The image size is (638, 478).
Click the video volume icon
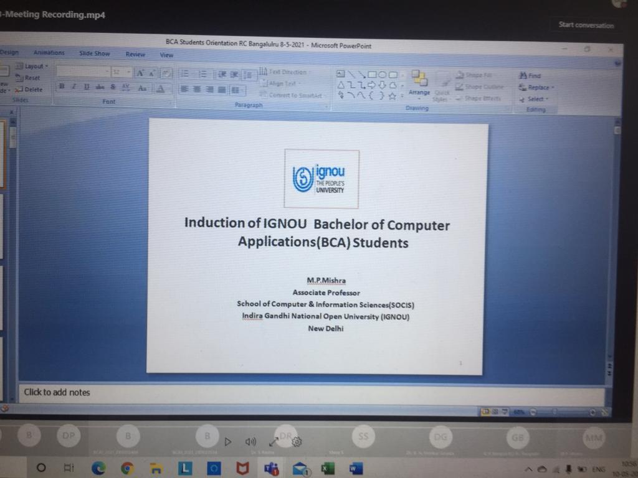click(250, 441)
